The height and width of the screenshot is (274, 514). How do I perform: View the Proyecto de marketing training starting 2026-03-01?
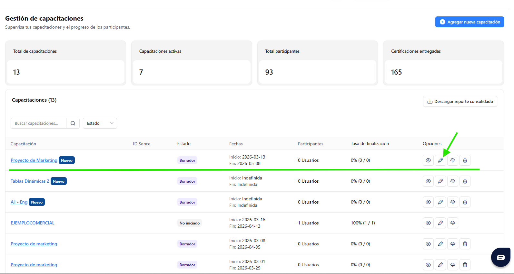coord(428,265)
